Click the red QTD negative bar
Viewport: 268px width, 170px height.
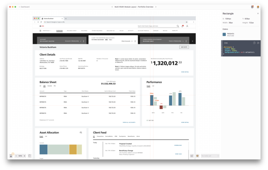click(x=161, y=107)
